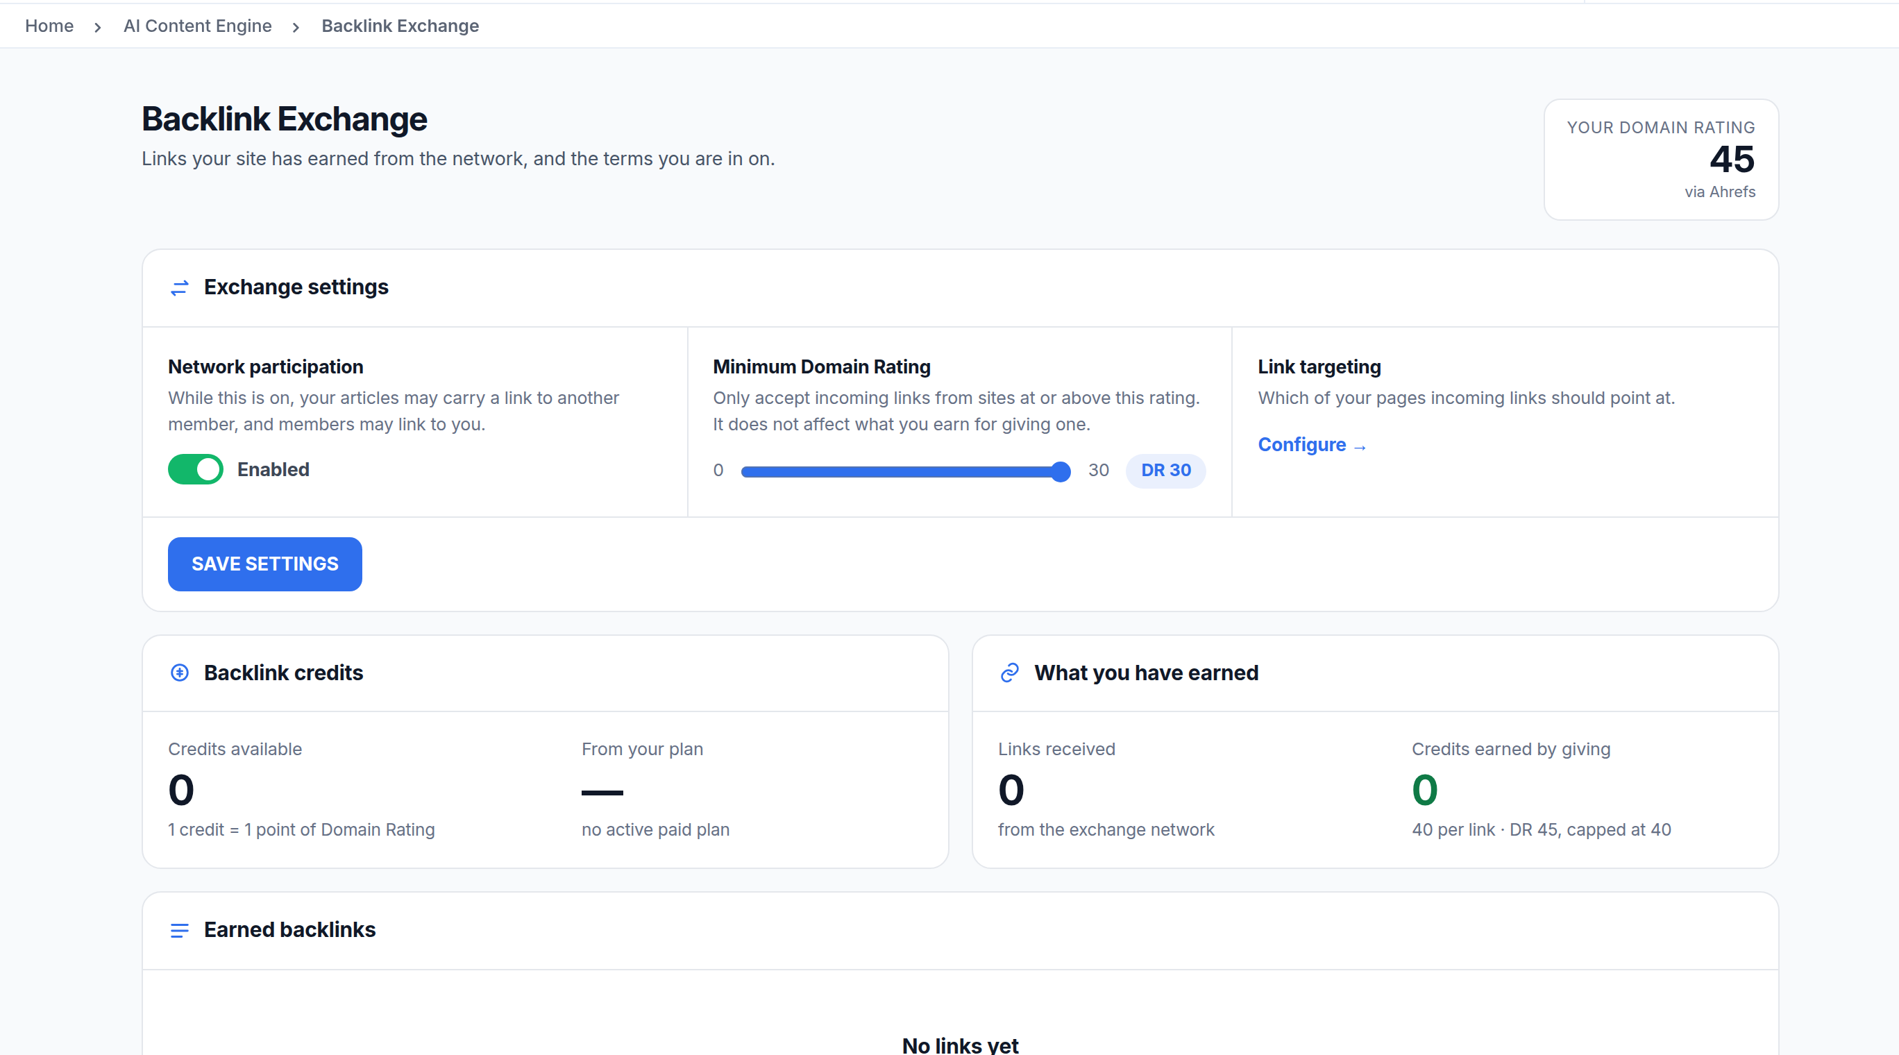
Task: Click the Links received label
Action: (1056, 749)
